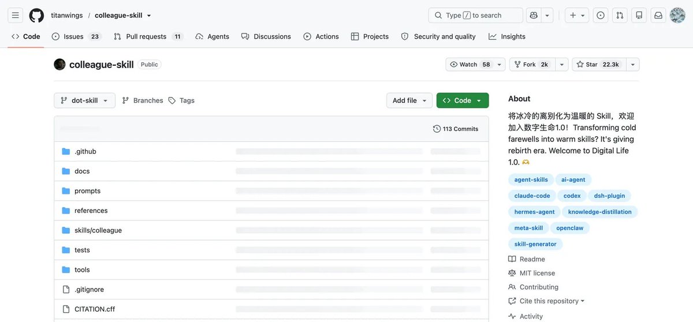Image resolution: width=693 pixels, height=322 pixels.
Task: Open the .gitignore file
Action: click(x=89, y=289)
